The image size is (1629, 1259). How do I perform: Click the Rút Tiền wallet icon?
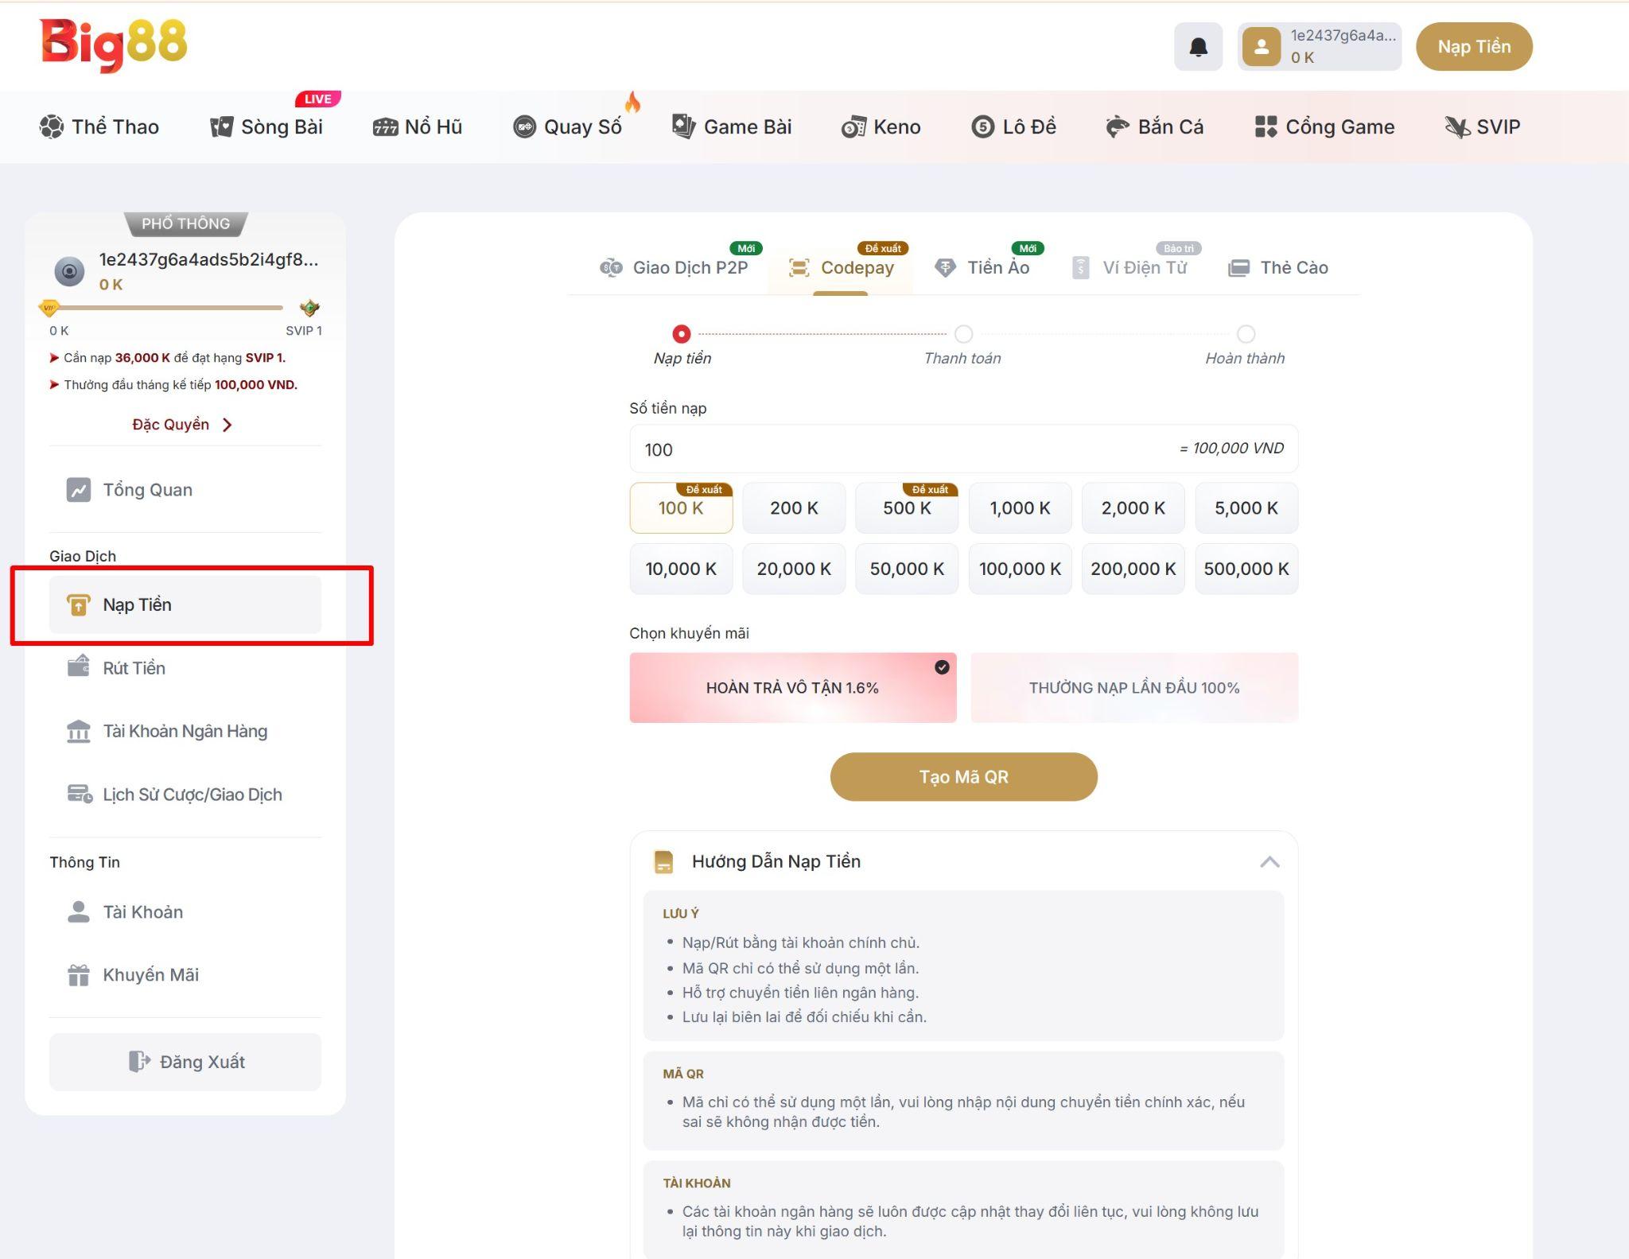coord(78,666)
